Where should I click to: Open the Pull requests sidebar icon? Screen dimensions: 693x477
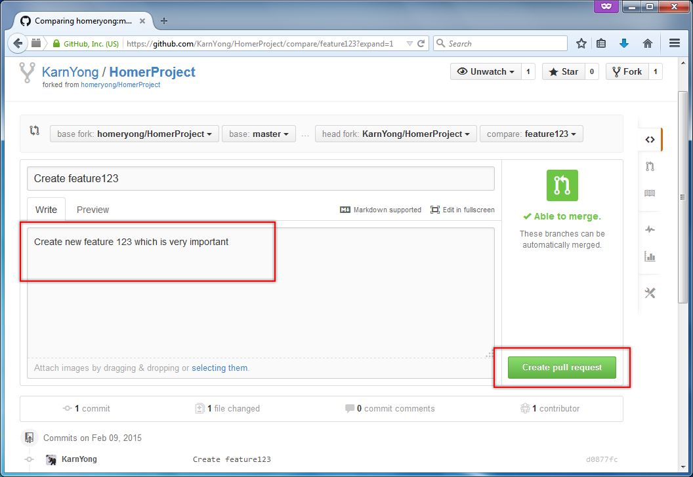point(650,166)
